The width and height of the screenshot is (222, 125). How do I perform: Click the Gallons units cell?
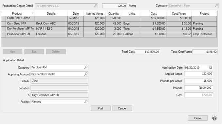(x=132, y=34)
